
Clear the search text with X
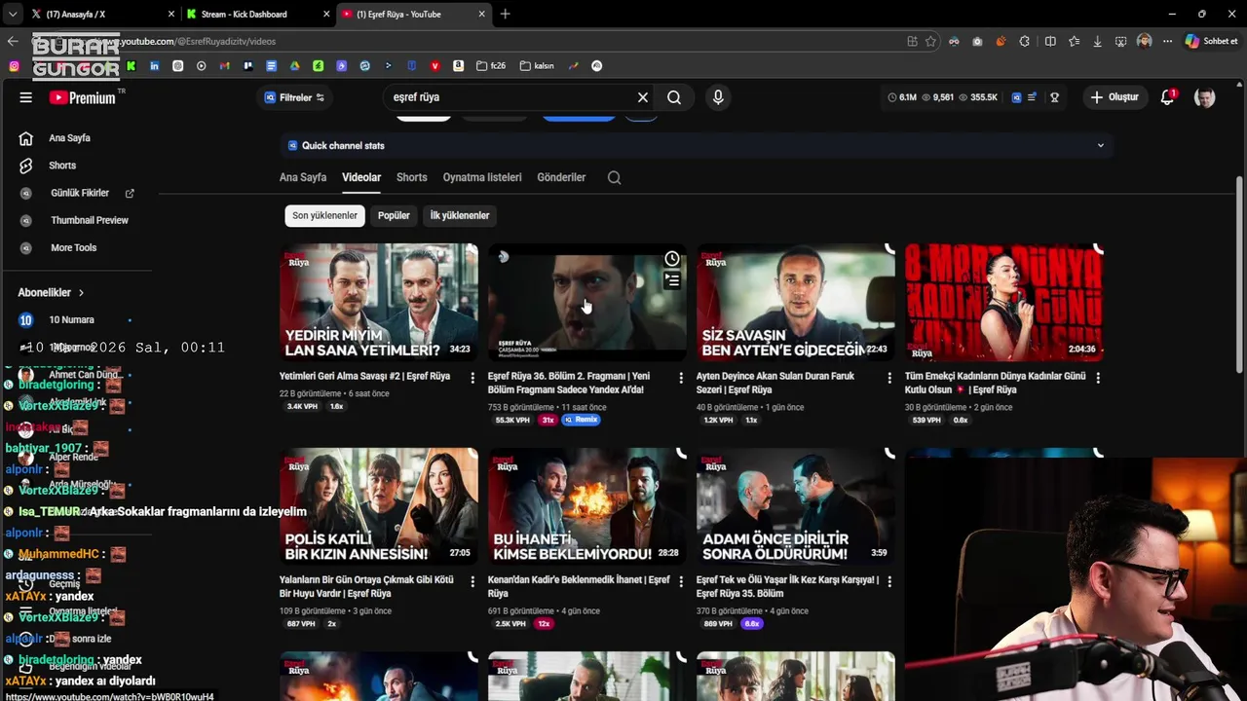[x=643, y=97]
